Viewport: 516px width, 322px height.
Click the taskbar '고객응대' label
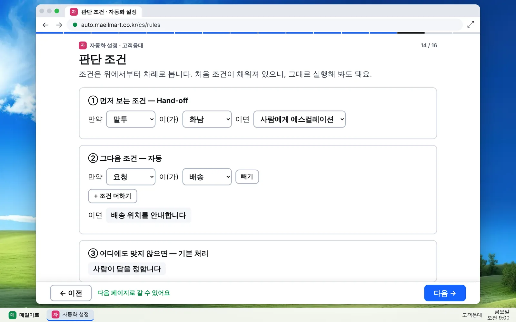pos(472,315)
